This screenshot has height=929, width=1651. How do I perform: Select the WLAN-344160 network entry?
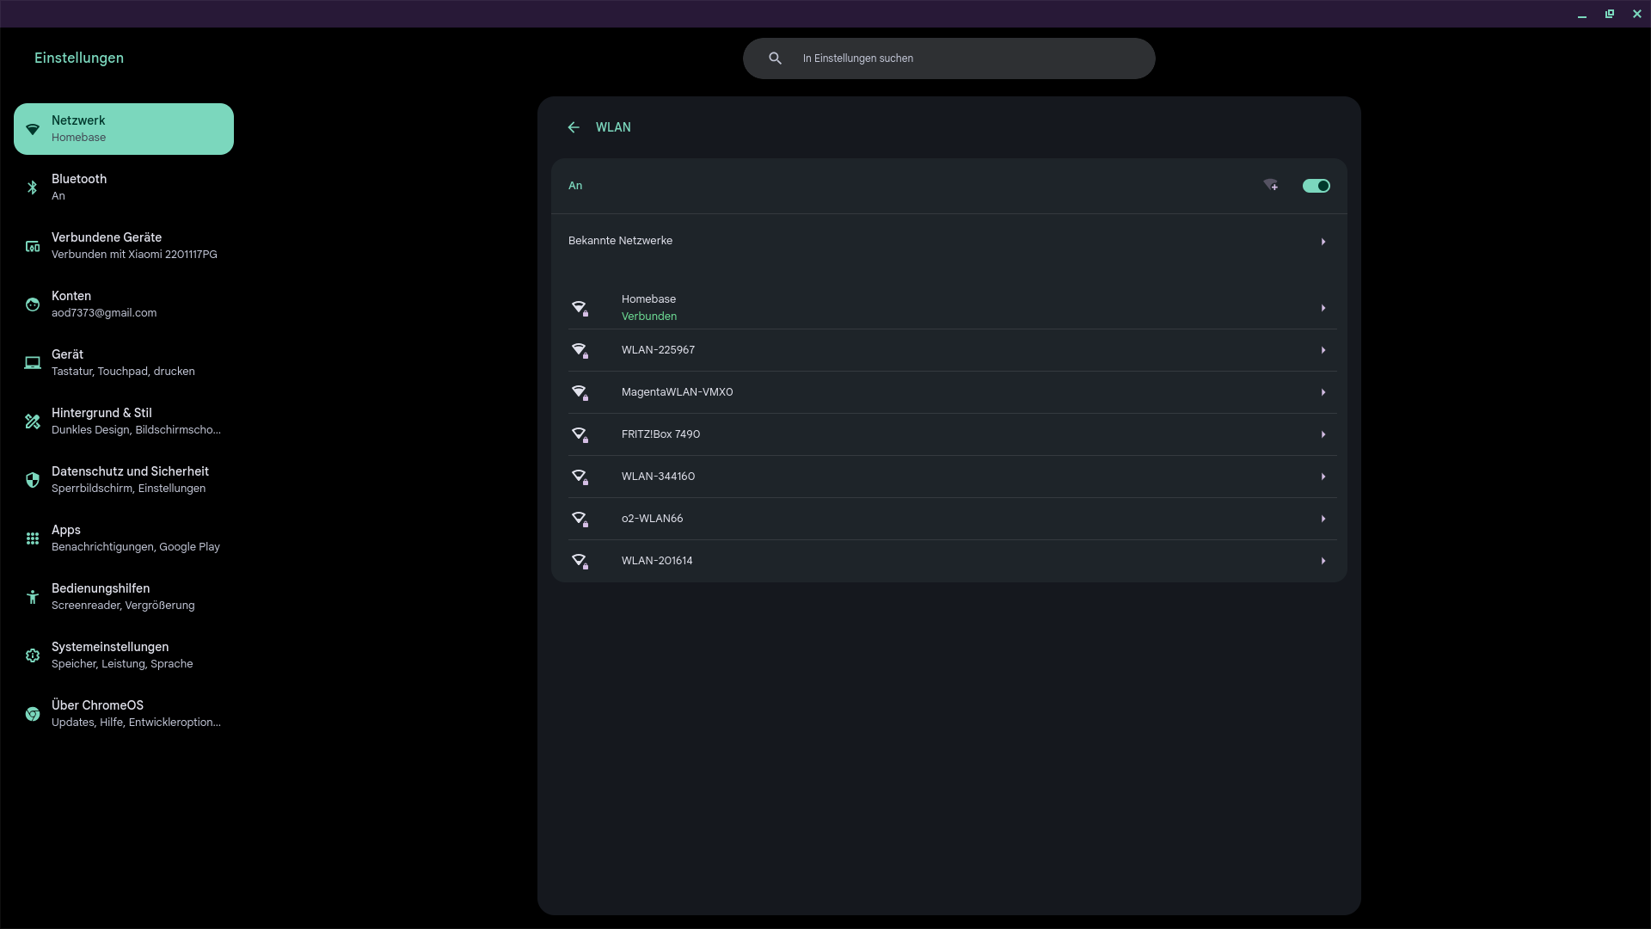coord(659,477)
